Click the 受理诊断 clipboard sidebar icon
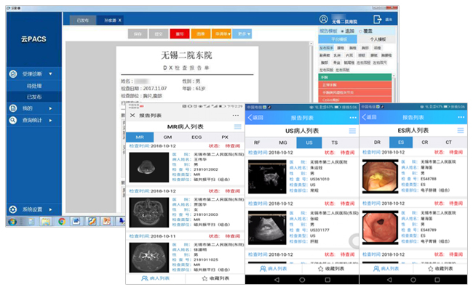 [13, 74]
